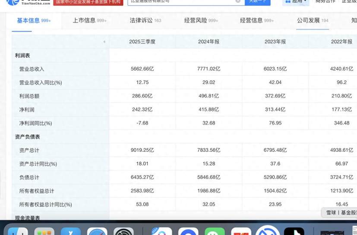Click the small collapse arrow in table header
This screenshot has height=235, width=357.
pyautogui.click(x=104, y=42)
